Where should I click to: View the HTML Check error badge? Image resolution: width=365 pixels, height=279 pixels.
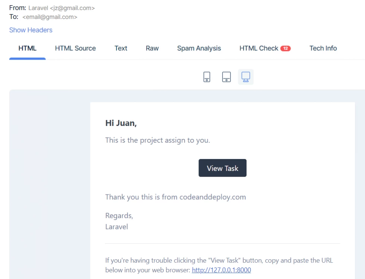pyautogui.click(x=285, y=48)
